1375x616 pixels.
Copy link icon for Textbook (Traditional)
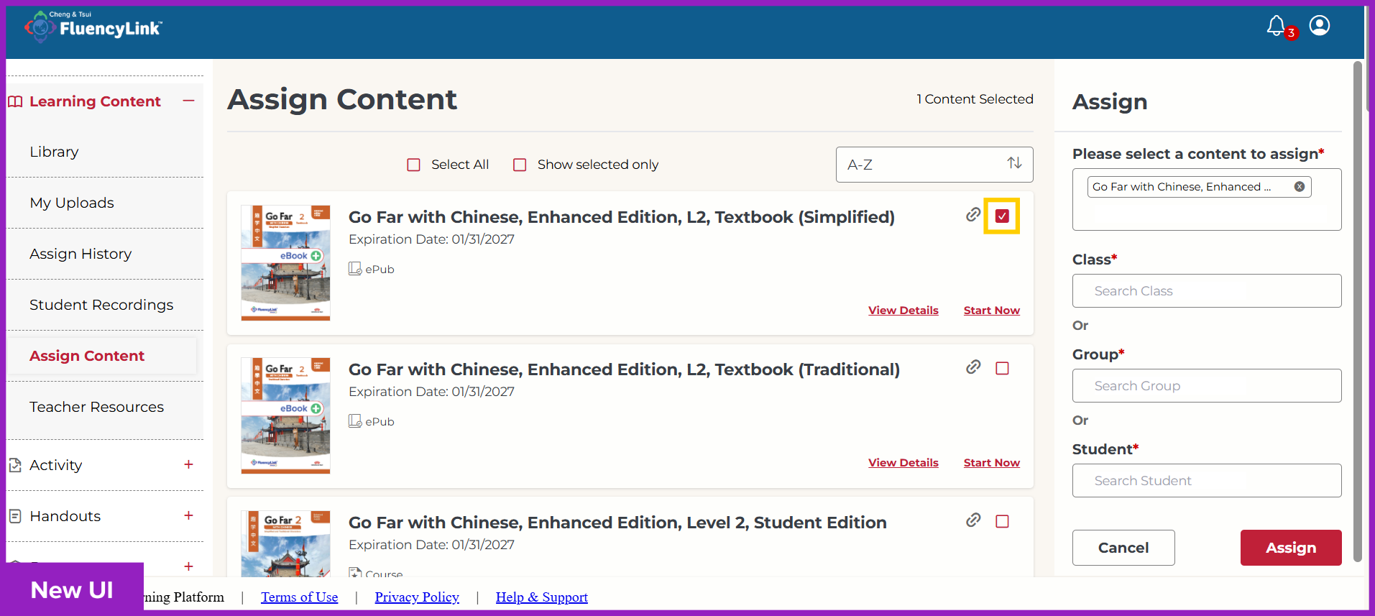coord(973,367)
